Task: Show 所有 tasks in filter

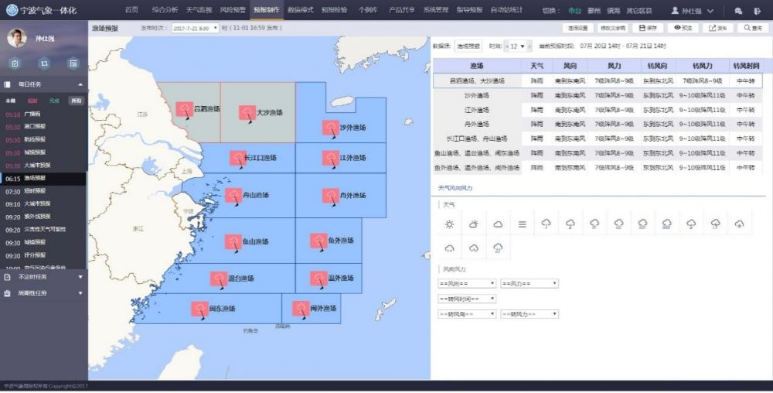Action: click(76, 101)
